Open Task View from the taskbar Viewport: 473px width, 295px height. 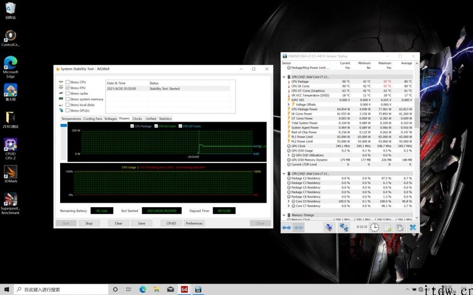129,289
